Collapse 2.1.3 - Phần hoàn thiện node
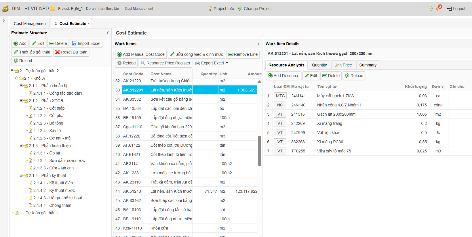The height and width of the screenshot is (237, 472). (21, 145)
